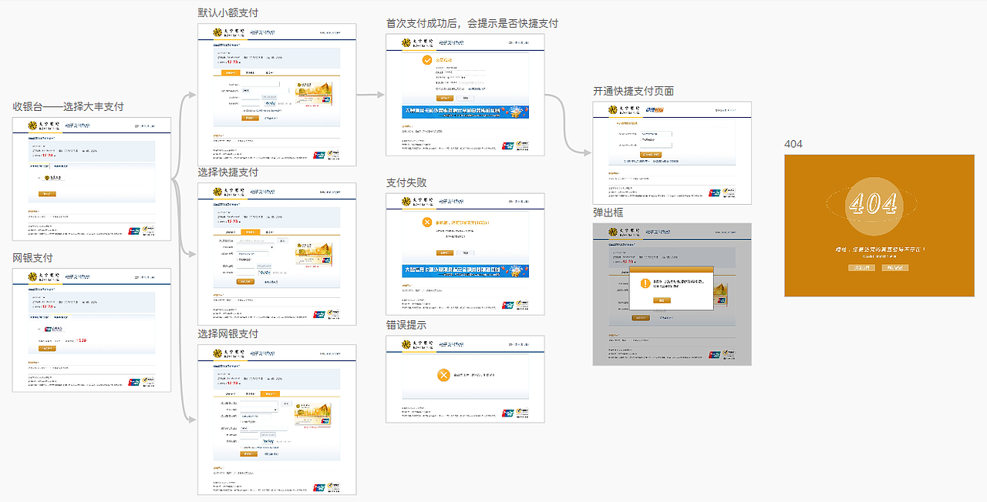Select highlighted third tab in 选择网银支付 mockup
Viewport: 987px width, 502px height.
pos(269,393)
